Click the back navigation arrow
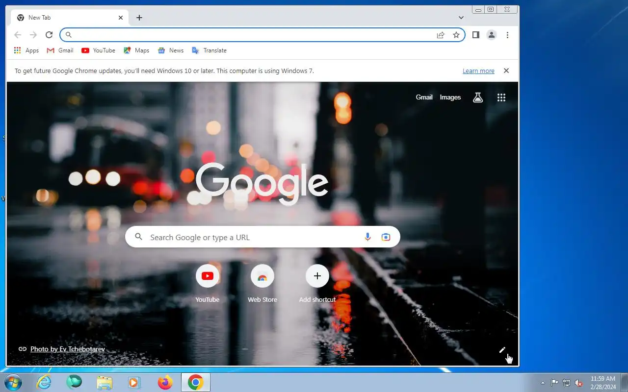The image size is (628, 392). tap(18, 35)
